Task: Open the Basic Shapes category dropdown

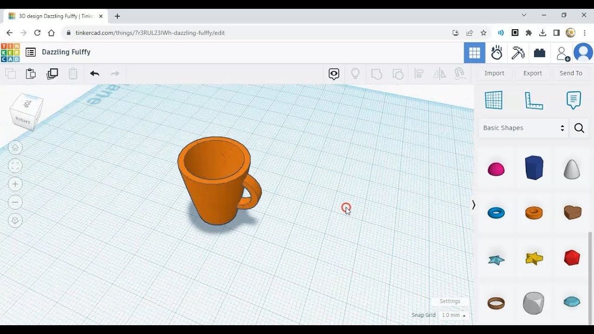Action: tap(523, 128)
